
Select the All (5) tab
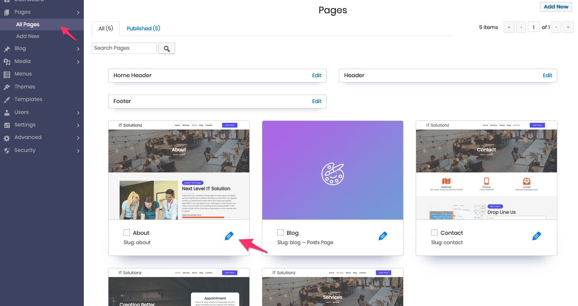(105, 28)
